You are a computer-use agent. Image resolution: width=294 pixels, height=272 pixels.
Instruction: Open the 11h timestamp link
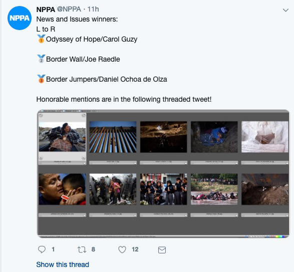[93, 9]
